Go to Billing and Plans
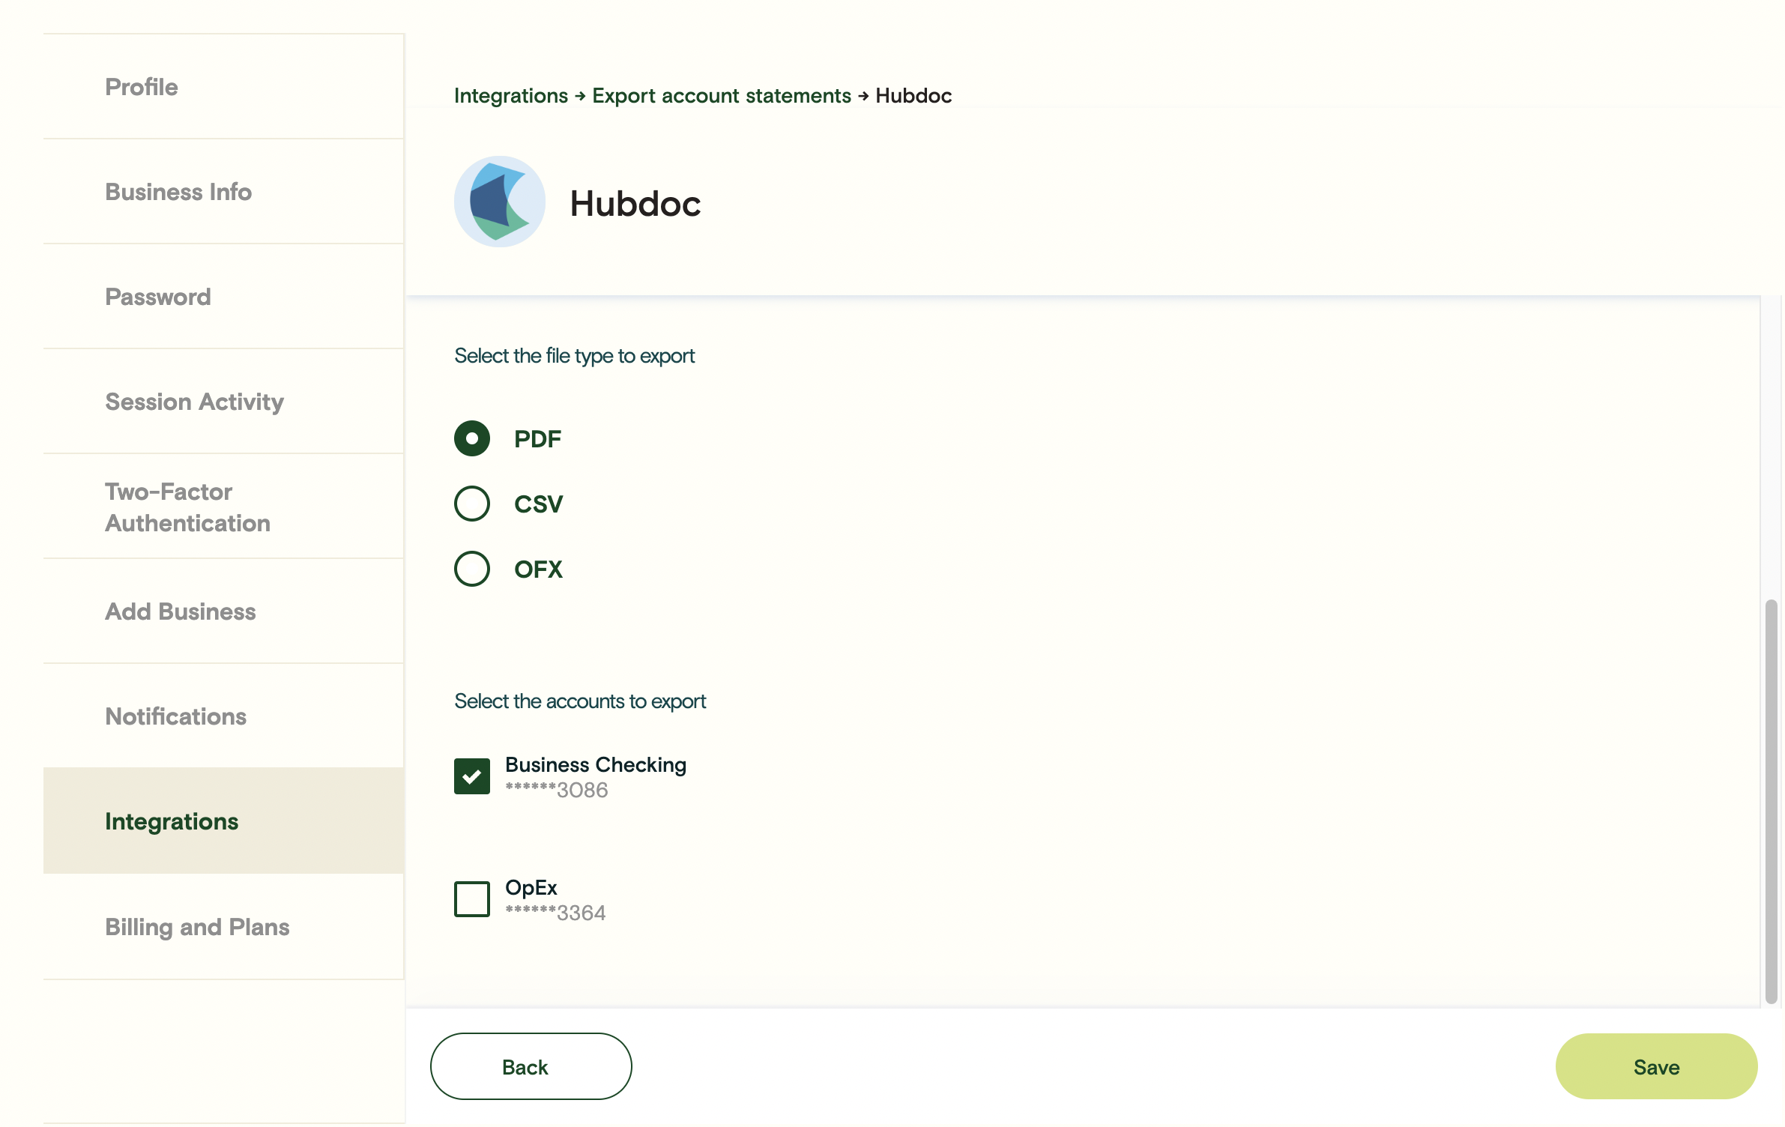This screenshot has width=1785, height=1127. click(197, 927)
